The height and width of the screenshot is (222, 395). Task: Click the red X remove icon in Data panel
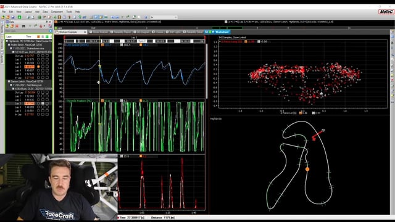click(x=17, y=26)
